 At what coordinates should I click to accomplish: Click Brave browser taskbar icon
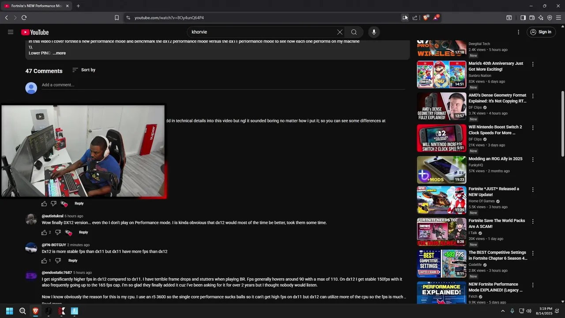click(35, 311)
